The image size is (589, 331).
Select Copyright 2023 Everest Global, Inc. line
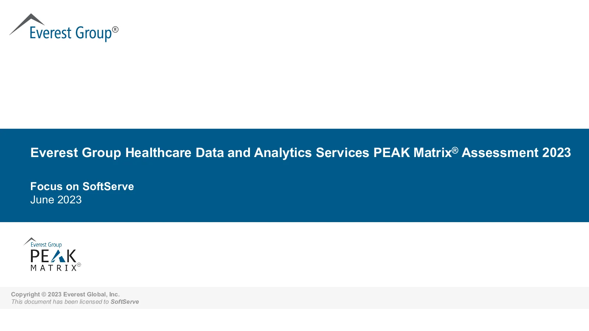(66, 294)
